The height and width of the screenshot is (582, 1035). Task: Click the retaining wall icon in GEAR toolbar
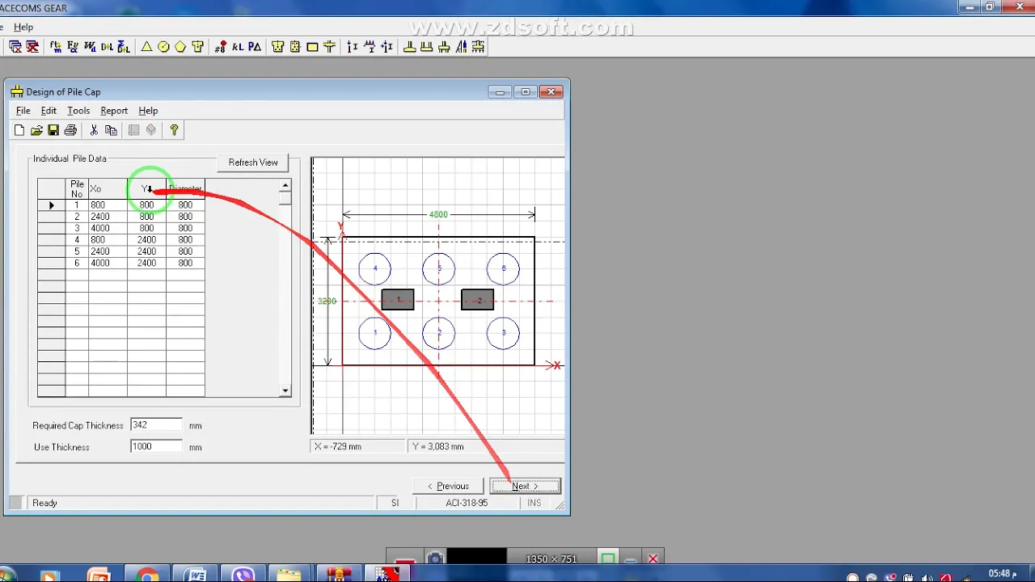461,47
